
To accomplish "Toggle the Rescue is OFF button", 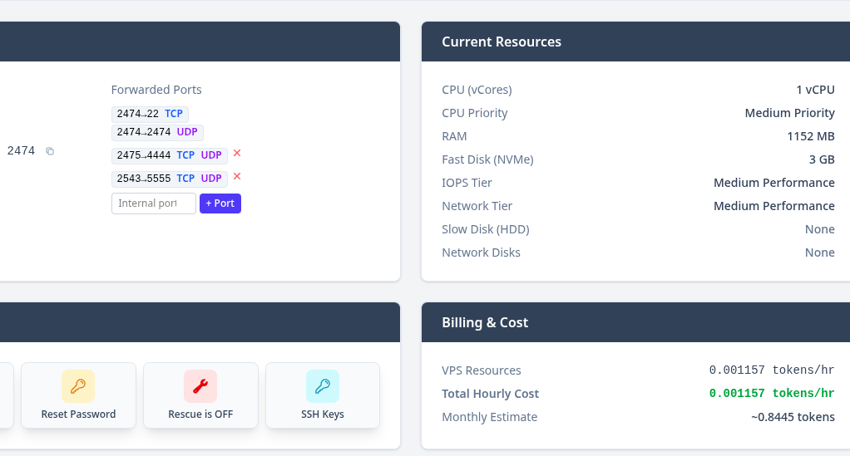I will [x=200, y=395].
